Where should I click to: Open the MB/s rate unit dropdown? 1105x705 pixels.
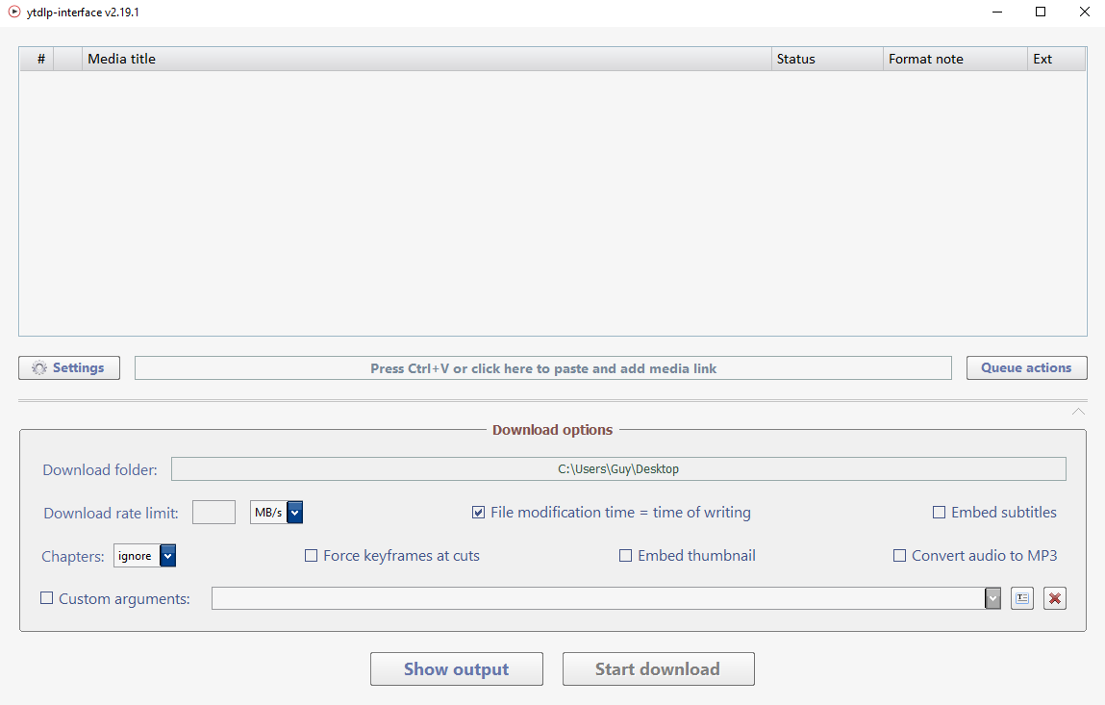[x=295, y=513]
